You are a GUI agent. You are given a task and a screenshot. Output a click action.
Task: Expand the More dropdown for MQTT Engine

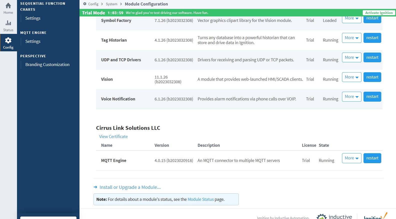pyautogui.click(x=351, y=158)
